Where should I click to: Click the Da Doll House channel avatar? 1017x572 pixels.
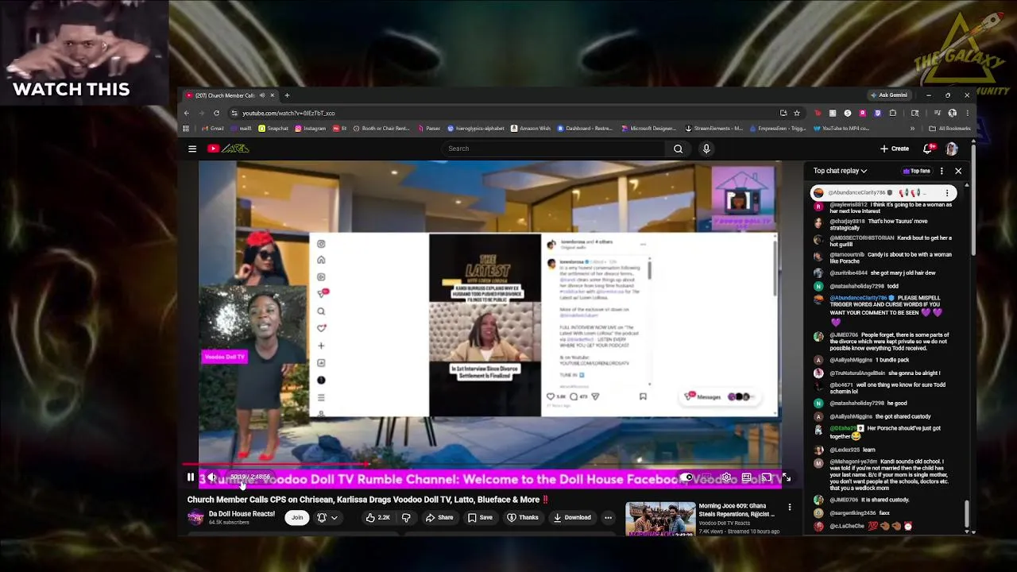[x=195, y=518]
